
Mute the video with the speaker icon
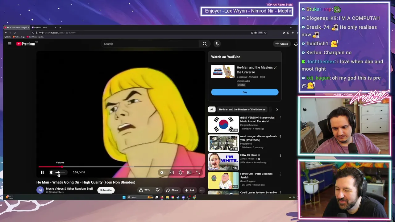click(51, 172)
